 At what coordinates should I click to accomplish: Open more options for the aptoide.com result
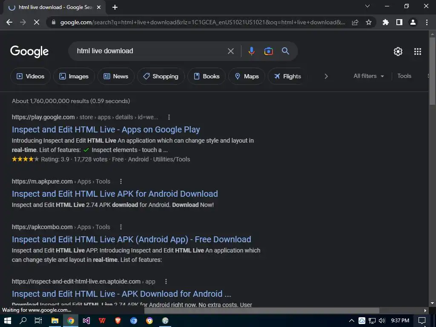[166, 281]
